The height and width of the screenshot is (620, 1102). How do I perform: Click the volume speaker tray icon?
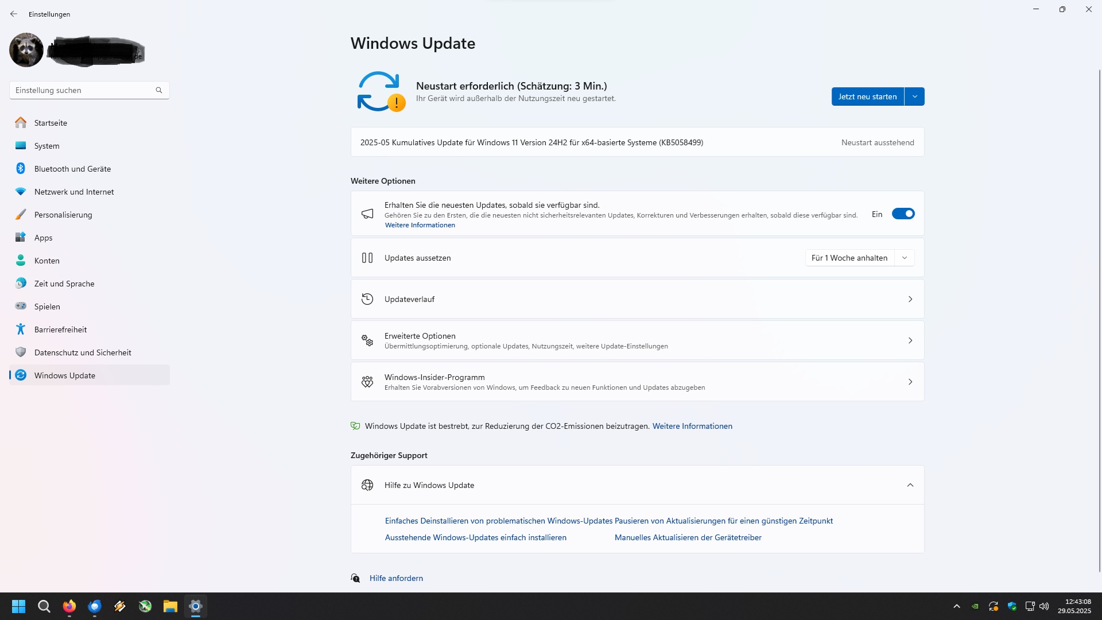[1044, 606]
